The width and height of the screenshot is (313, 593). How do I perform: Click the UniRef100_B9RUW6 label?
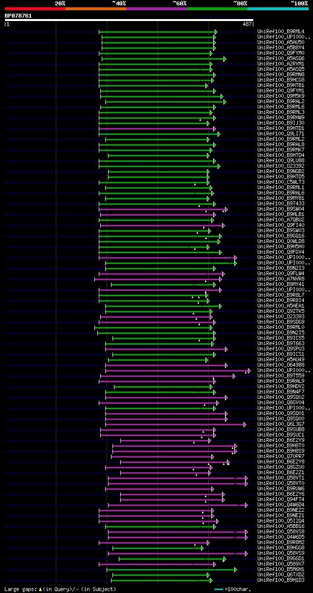(281, 489)
